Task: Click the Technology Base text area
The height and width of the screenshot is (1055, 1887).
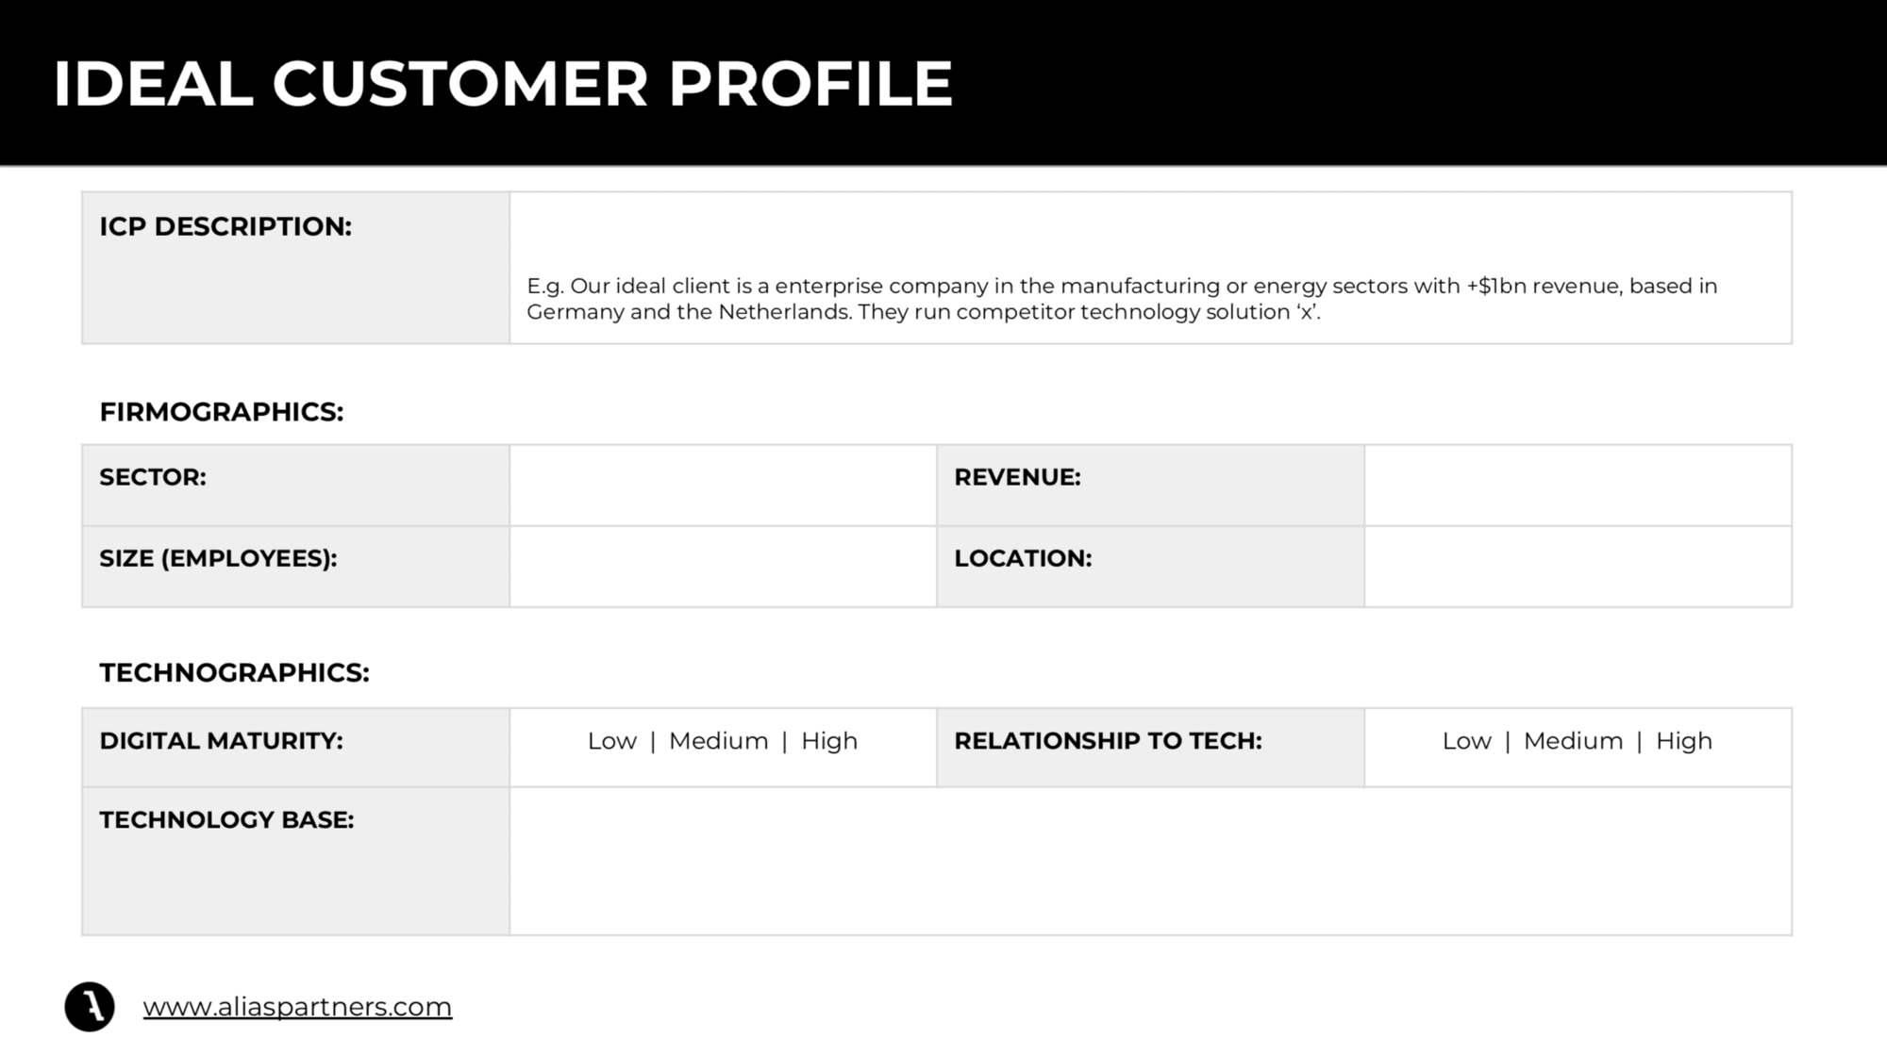Action: pyautogui.click(x=1150, y=862)
